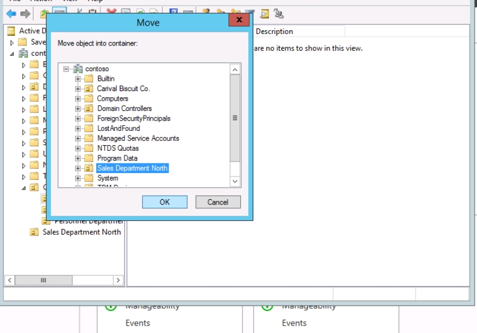477x333 pixels.
Task: Select ForeignSecurityPrincipals in Move dialog
Action: pyautogui.click(x=134, y=118)
